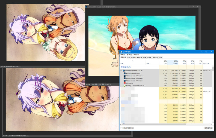Click GPU 0 - 3D on the Photoshop group row
This screenshot has height=138, width=216.
tap(207, 71)
